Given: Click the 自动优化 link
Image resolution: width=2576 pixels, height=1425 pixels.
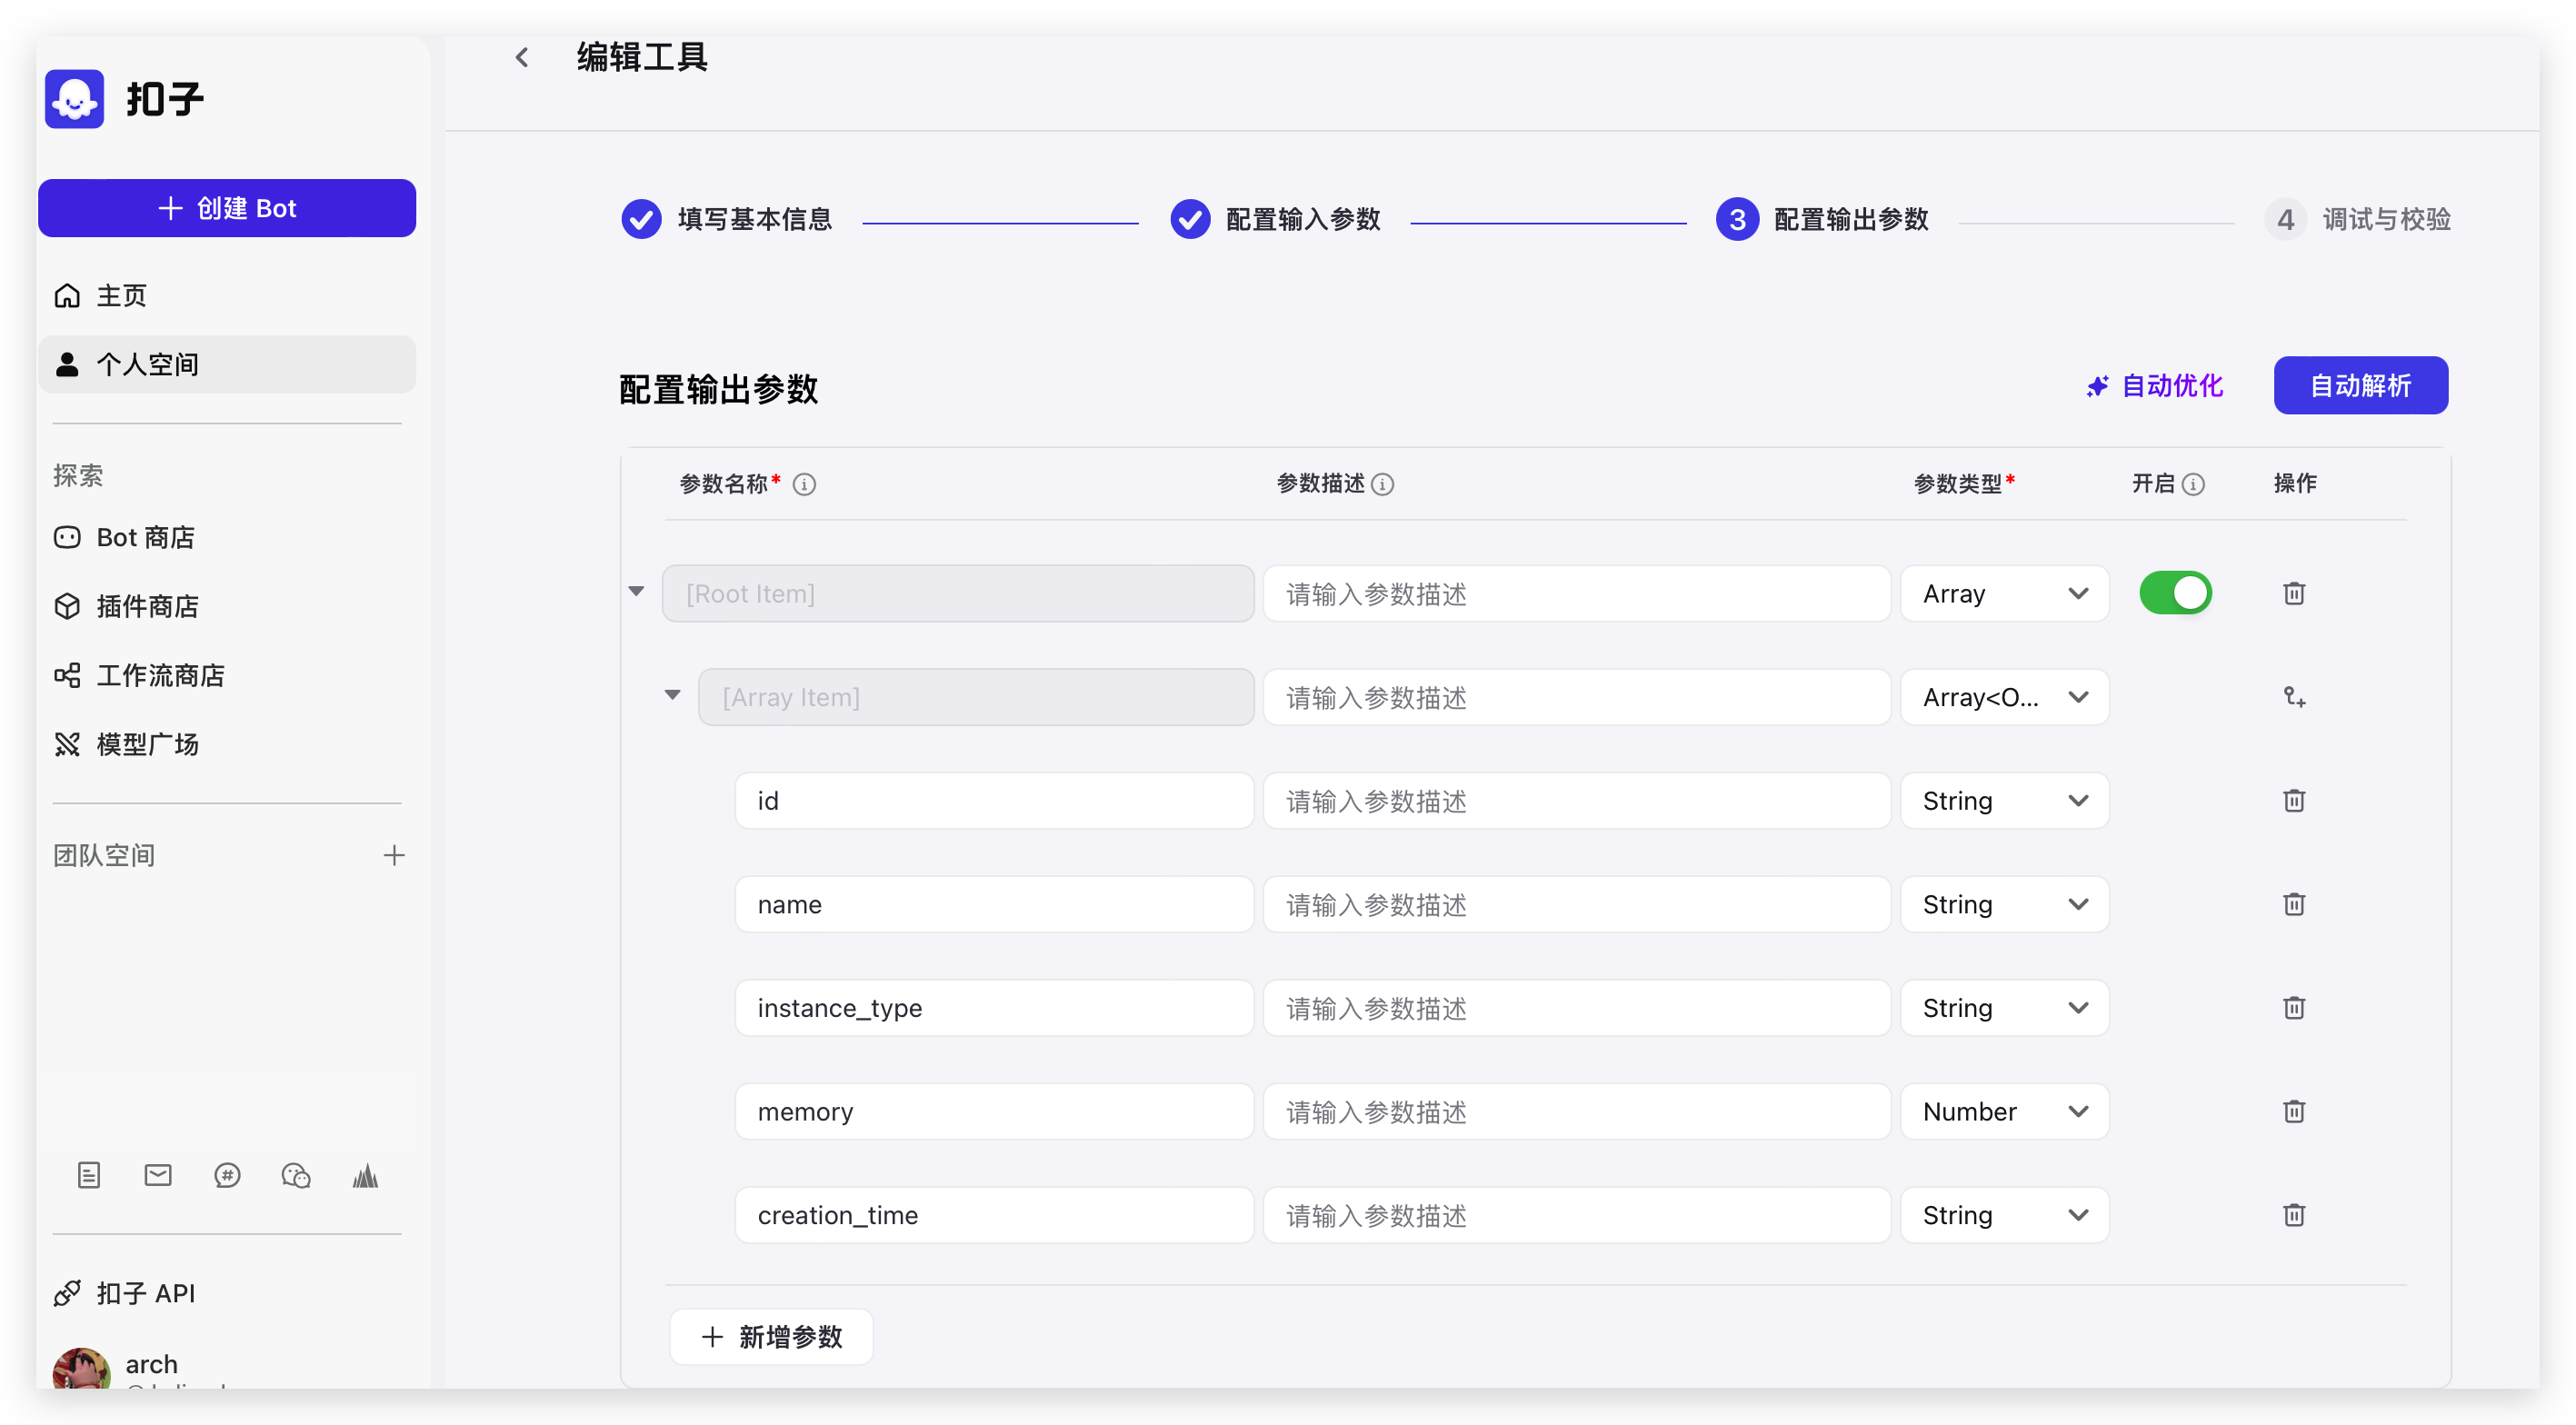Looking at the screenshot, I should click(x=2155, y=385).
